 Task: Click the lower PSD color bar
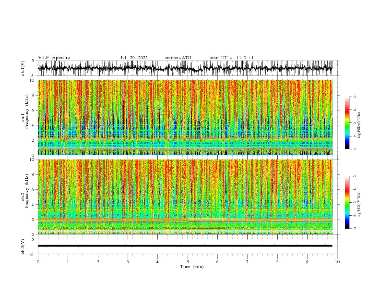click(x=347, y=202)
